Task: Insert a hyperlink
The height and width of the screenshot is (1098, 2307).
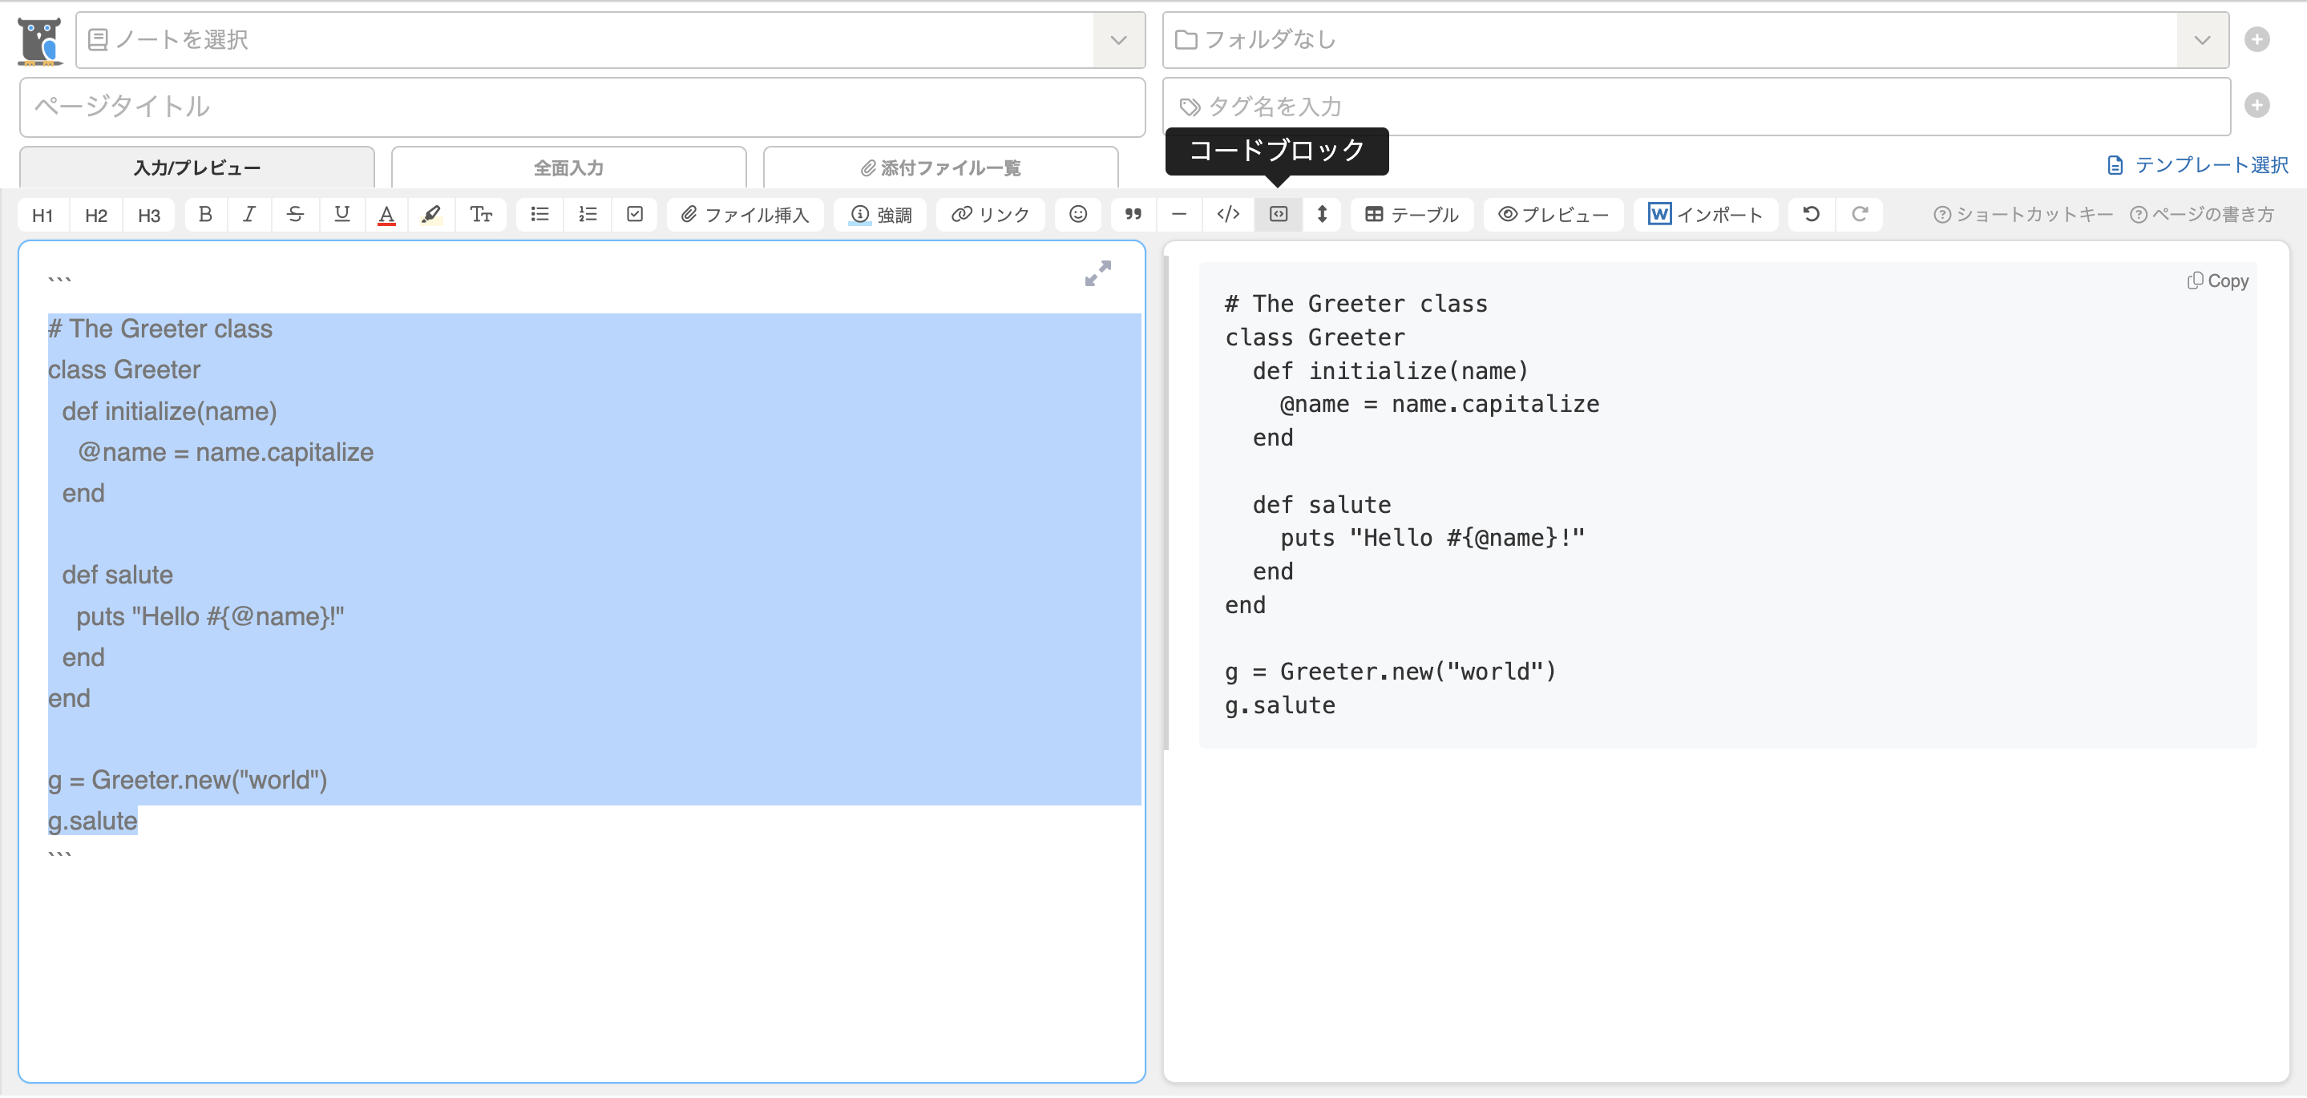Action: 990,214
